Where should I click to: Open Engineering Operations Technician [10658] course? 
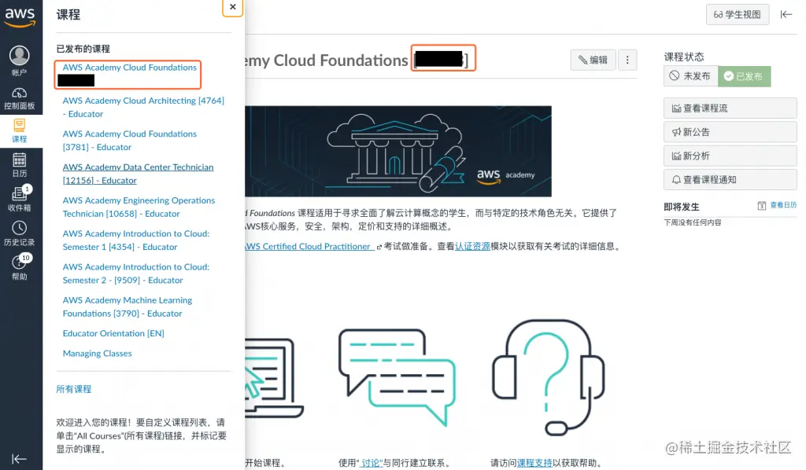coord(139,207)
